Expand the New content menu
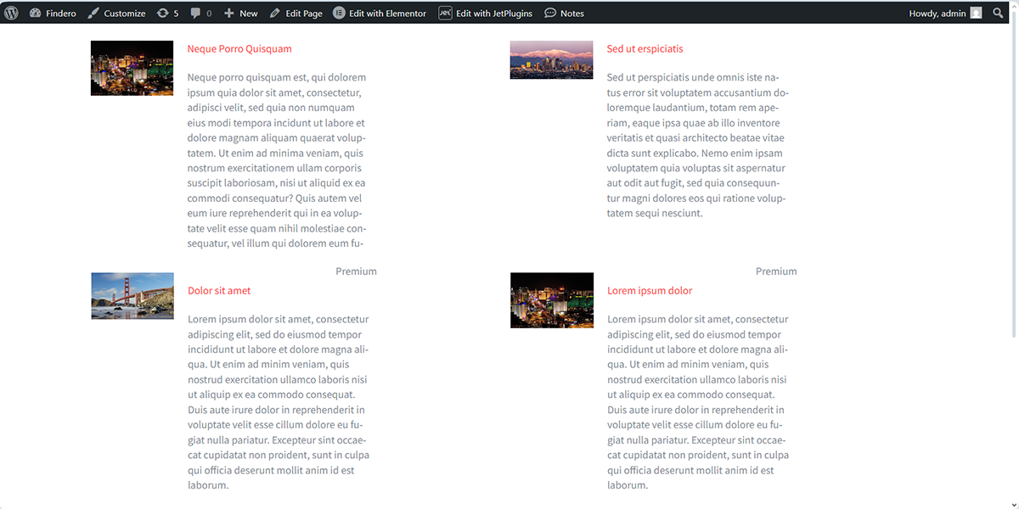1019x509 pixels. tap(240, 14)
